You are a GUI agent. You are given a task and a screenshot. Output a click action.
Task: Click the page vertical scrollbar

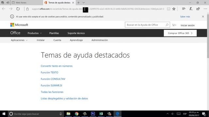(x=208, y=36)
